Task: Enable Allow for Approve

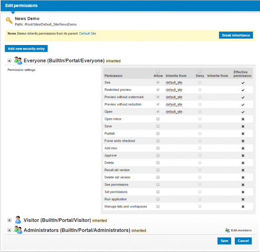Action: (158, 155)
